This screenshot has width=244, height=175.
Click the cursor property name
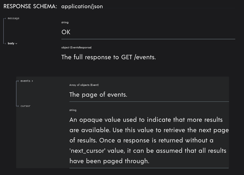tap(25, 106)
